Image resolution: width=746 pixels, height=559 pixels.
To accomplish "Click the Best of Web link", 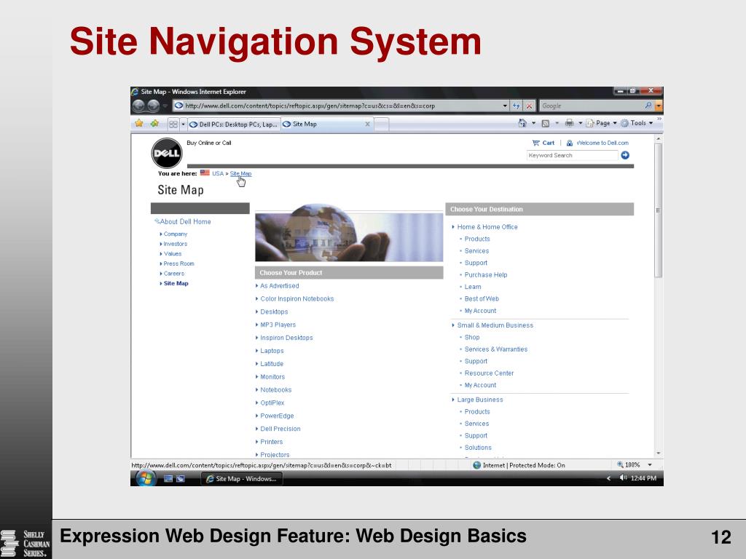I will click(482, 298).
